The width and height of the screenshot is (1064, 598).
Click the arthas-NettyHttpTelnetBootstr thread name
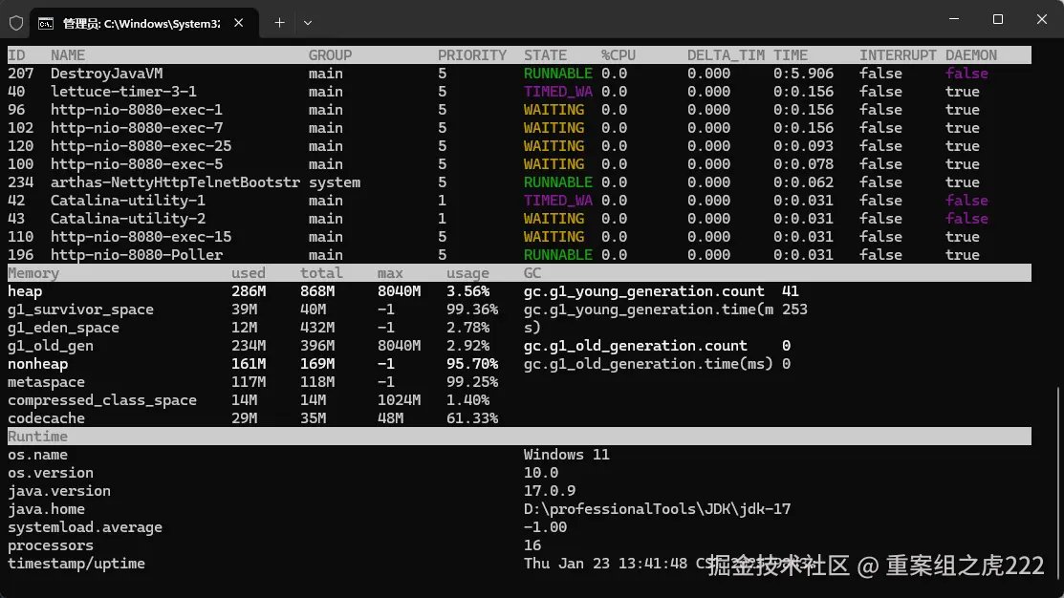tap(175, 182)
